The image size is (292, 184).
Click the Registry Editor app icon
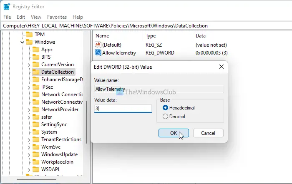[x=7, y=7]
